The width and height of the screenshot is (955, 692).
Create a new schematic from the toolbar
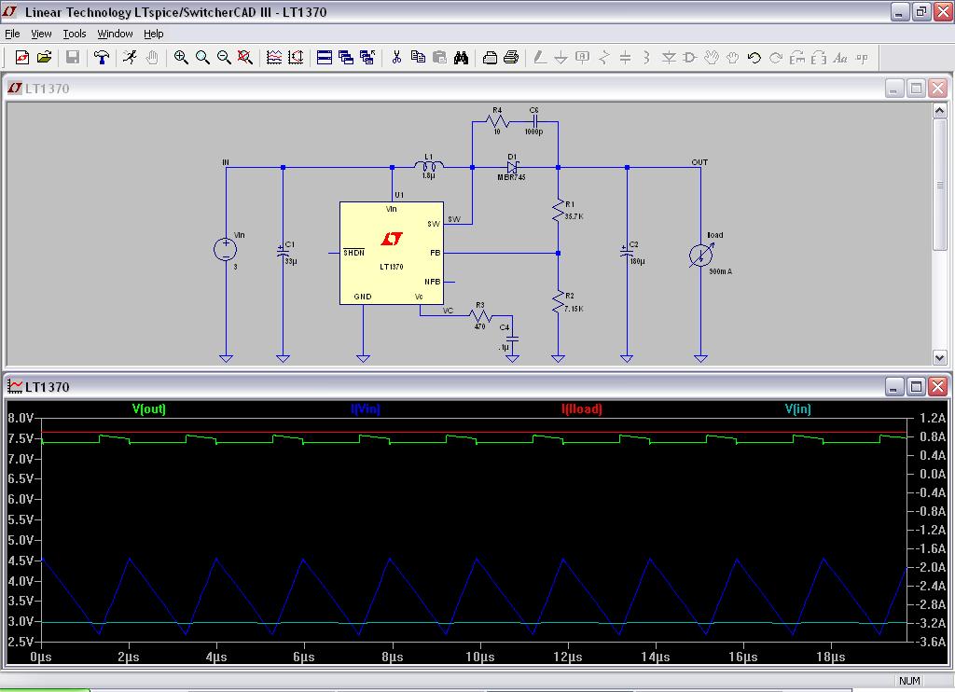point(22,57)
